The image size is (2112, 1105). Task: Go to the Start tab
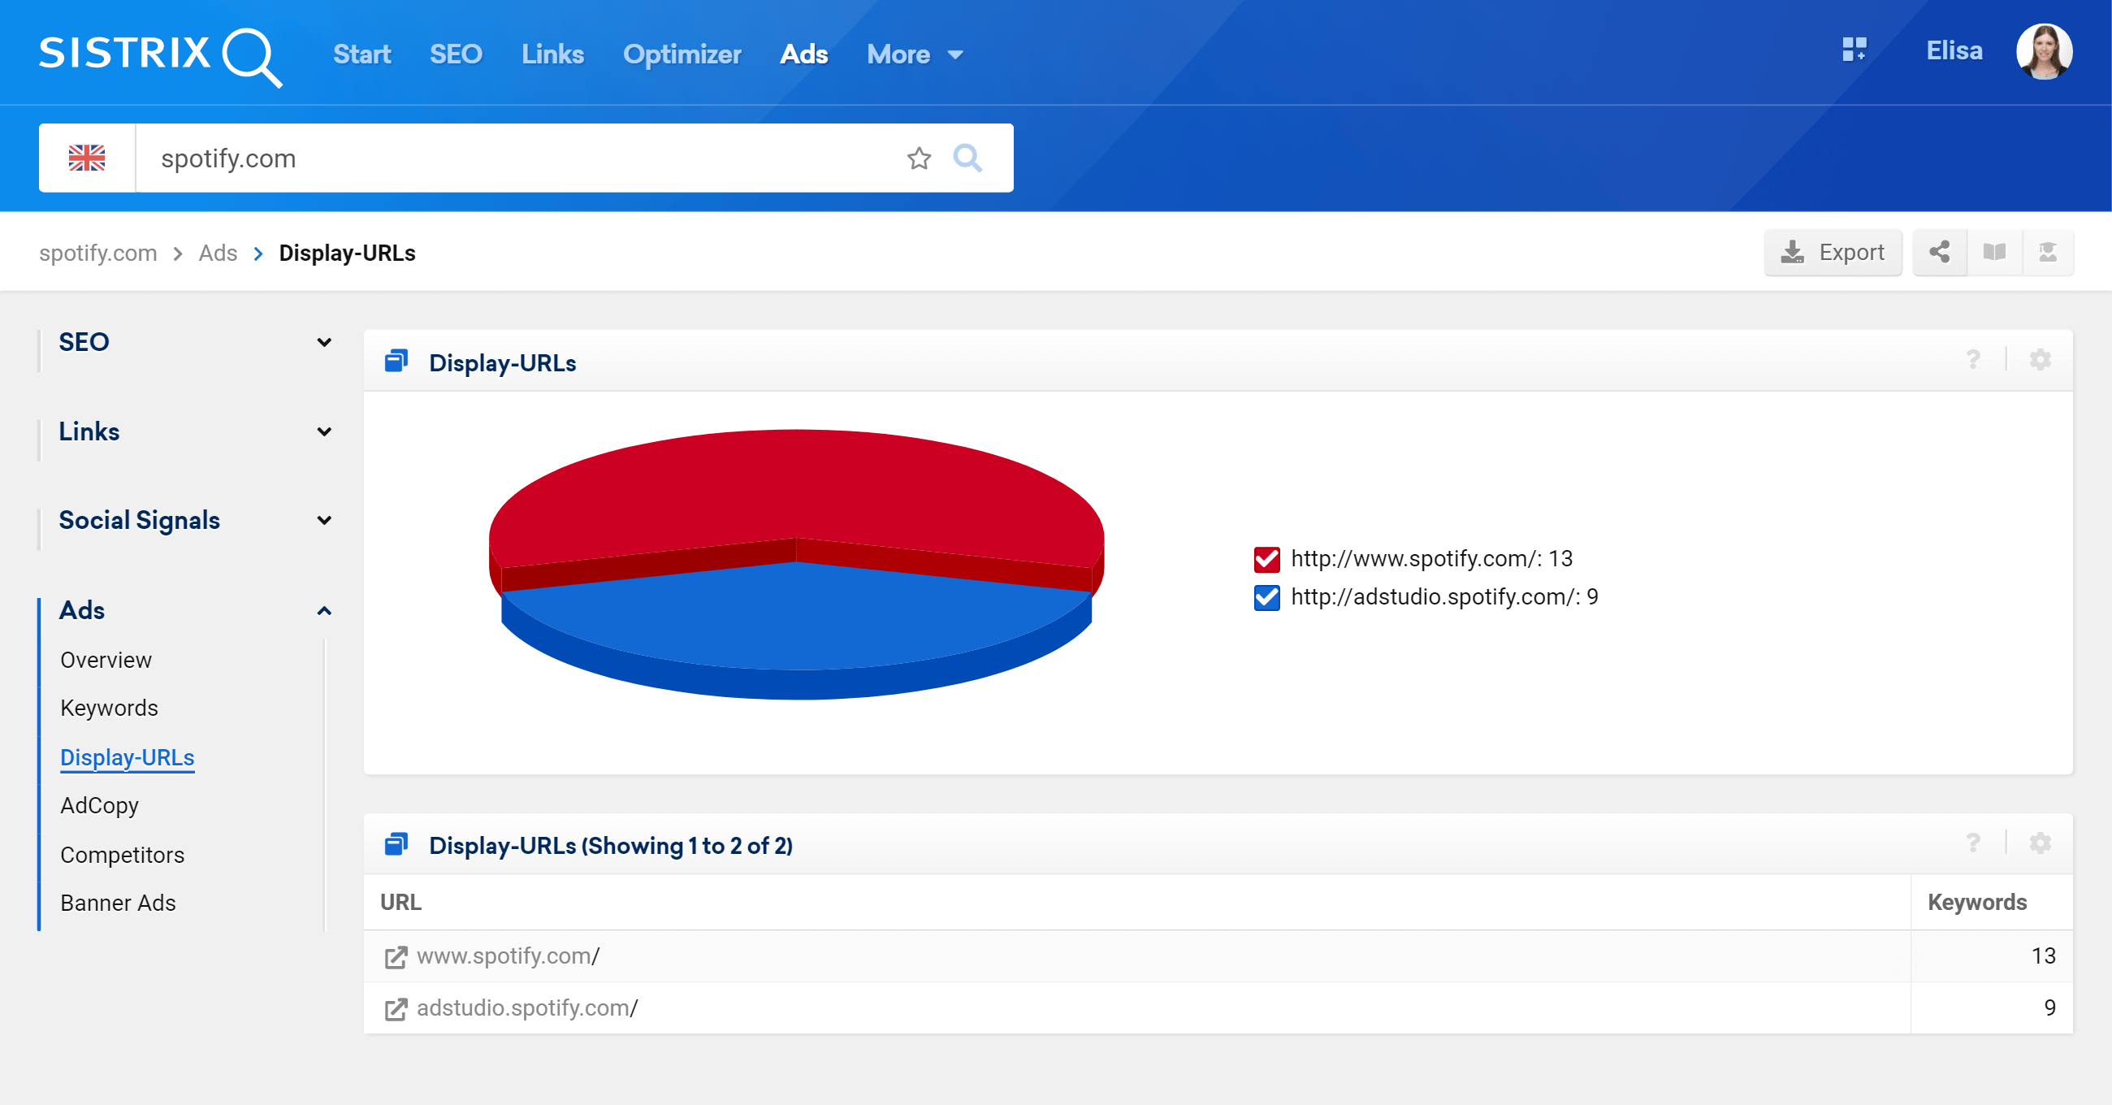pyautogui.click(x=361, y=54)
